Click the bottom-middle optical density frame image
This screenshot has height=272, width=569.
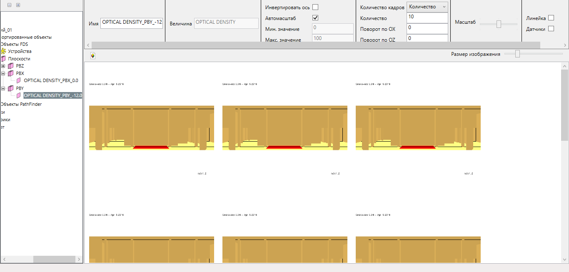coord(285,250)
